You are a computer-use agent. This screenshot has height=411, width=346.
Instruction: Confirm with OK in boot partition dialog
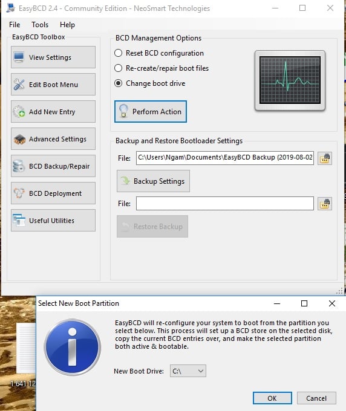click(272, 398)
